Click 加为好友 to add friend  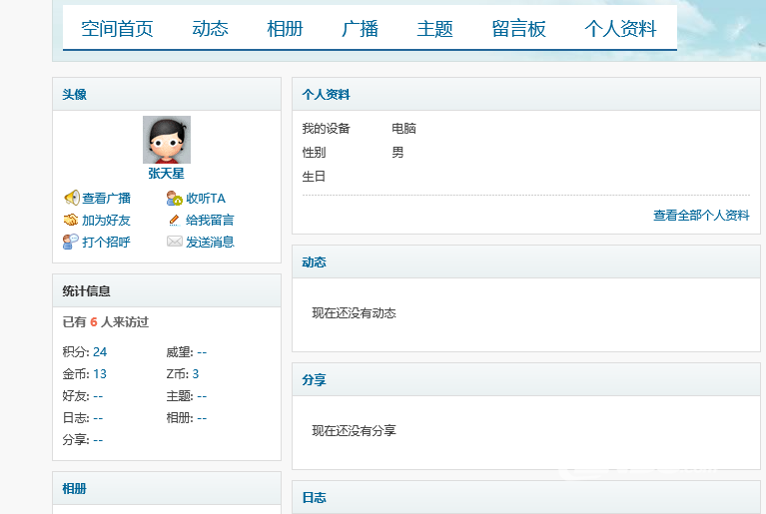tap(106, 221)
